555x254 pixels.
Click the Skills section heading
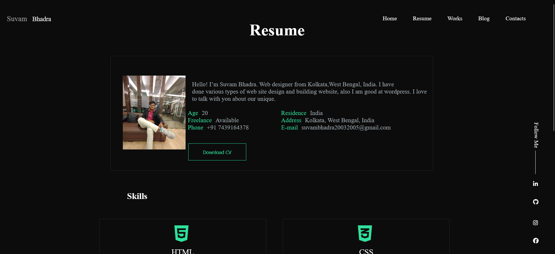[137, 196]
